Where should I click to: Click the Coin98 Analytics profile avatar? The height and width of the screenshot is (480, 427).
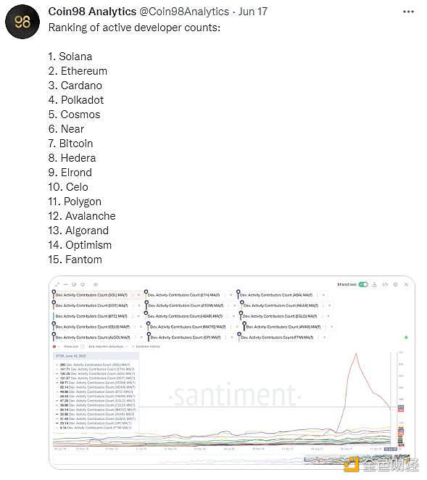22,22
